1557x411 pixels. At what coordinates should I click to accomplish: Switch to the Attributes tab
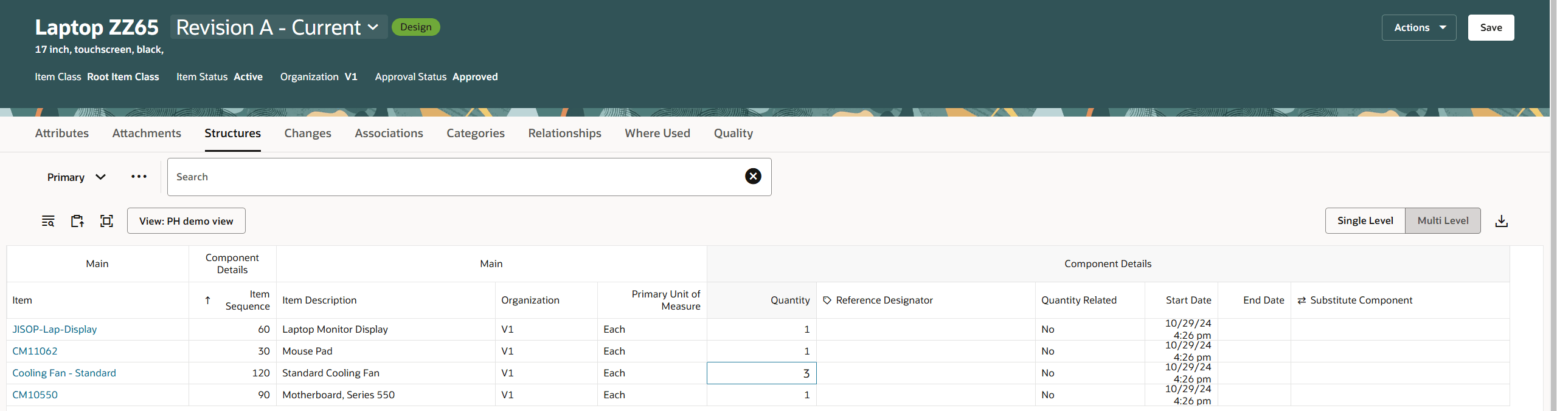62,134
